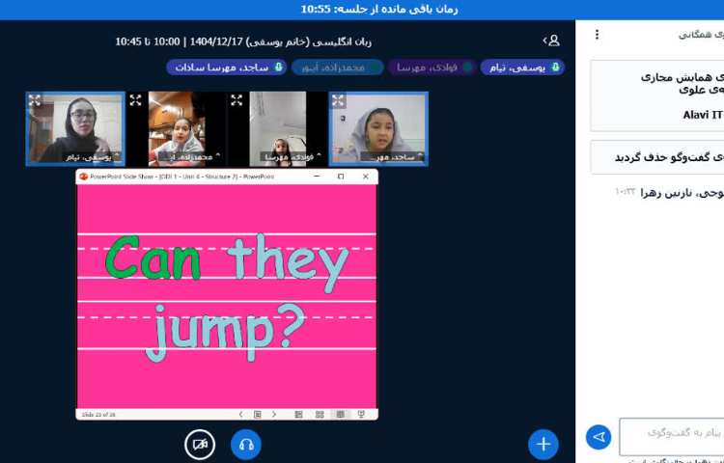Viewport: 724px width, 463px height.
Task: Select the ساجد، مهر student video thumbnail
Action: point(378,128)
